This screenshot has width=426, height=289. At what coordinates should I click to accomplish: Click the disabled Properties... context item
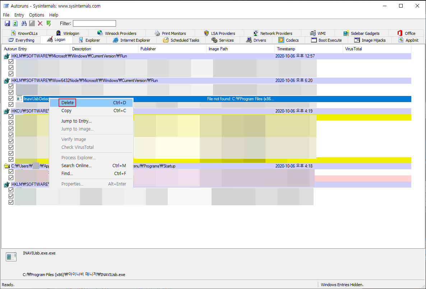(x=91, y=184)
